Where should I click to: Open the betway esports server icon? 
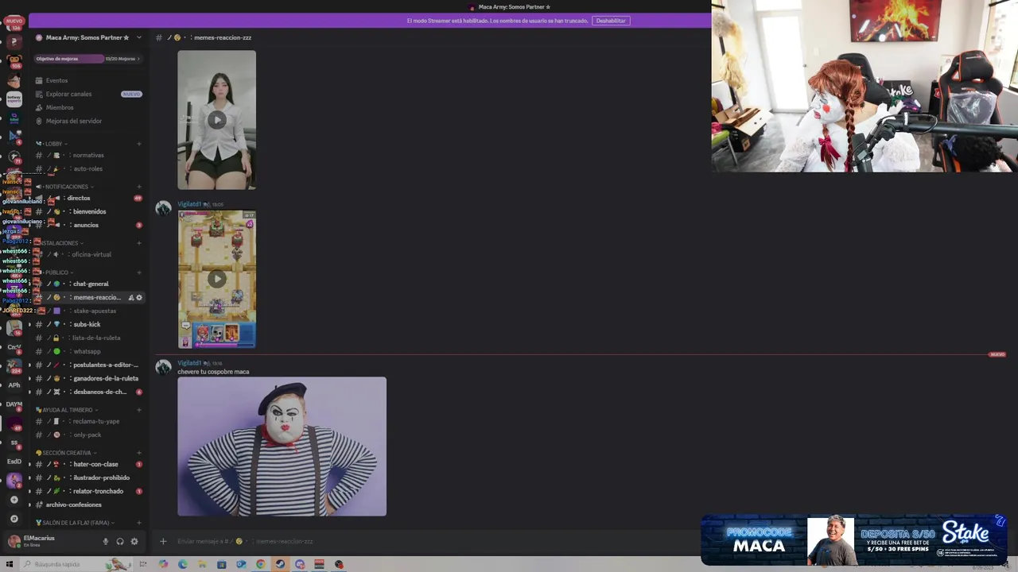pyautogui.click(x=14, y=99)
